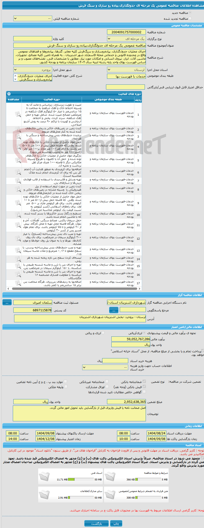
Task: Toggle the ضمانتنامه بانکی checkbox
Action: (x=144, y=381)
